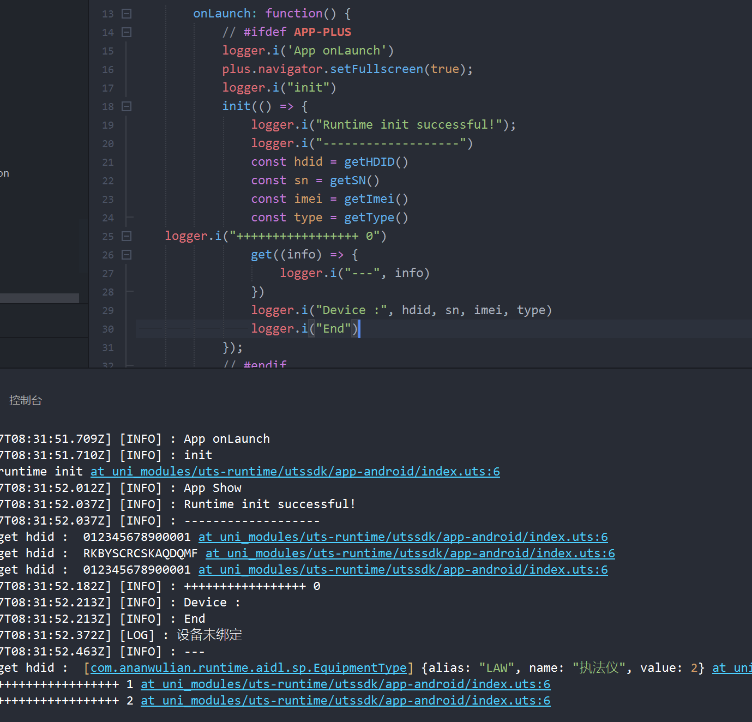Switch to the 控制台 console tab
The height and width of the screenshot is (722, 752).
(26, 400)
